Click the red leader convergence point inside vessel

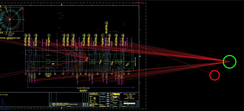[87, 58]
